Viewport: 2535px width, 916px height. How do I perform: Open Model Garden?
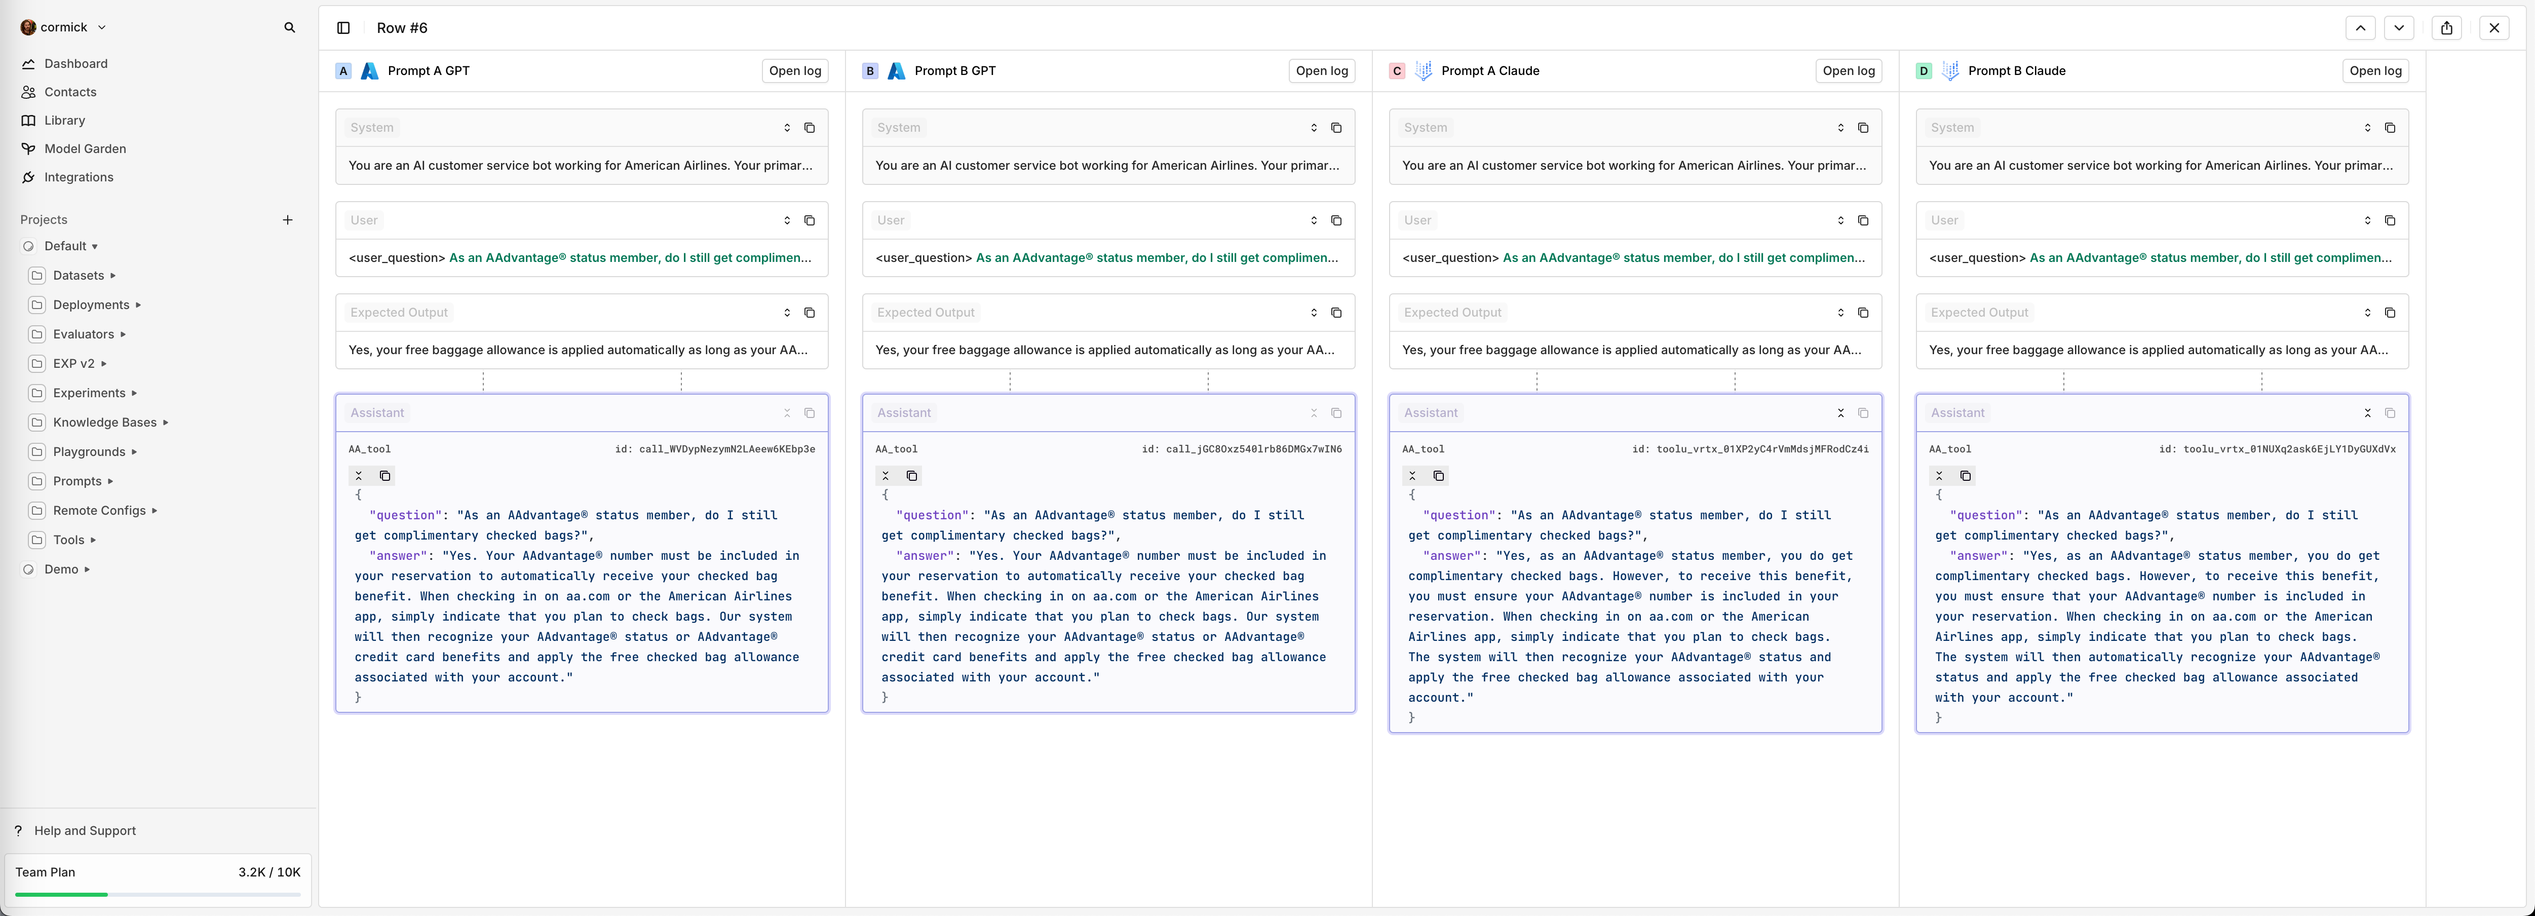85,149
